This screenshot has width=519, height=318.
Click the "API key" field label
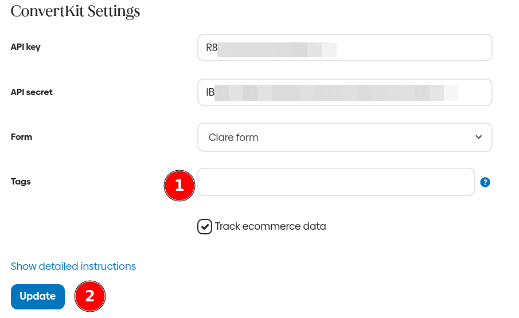pyautogui.click(x=26, y=47)
